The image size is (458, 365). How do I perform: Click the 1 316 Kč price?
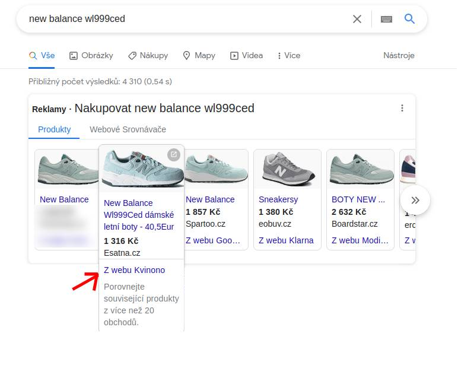click(x=121, y=241)
